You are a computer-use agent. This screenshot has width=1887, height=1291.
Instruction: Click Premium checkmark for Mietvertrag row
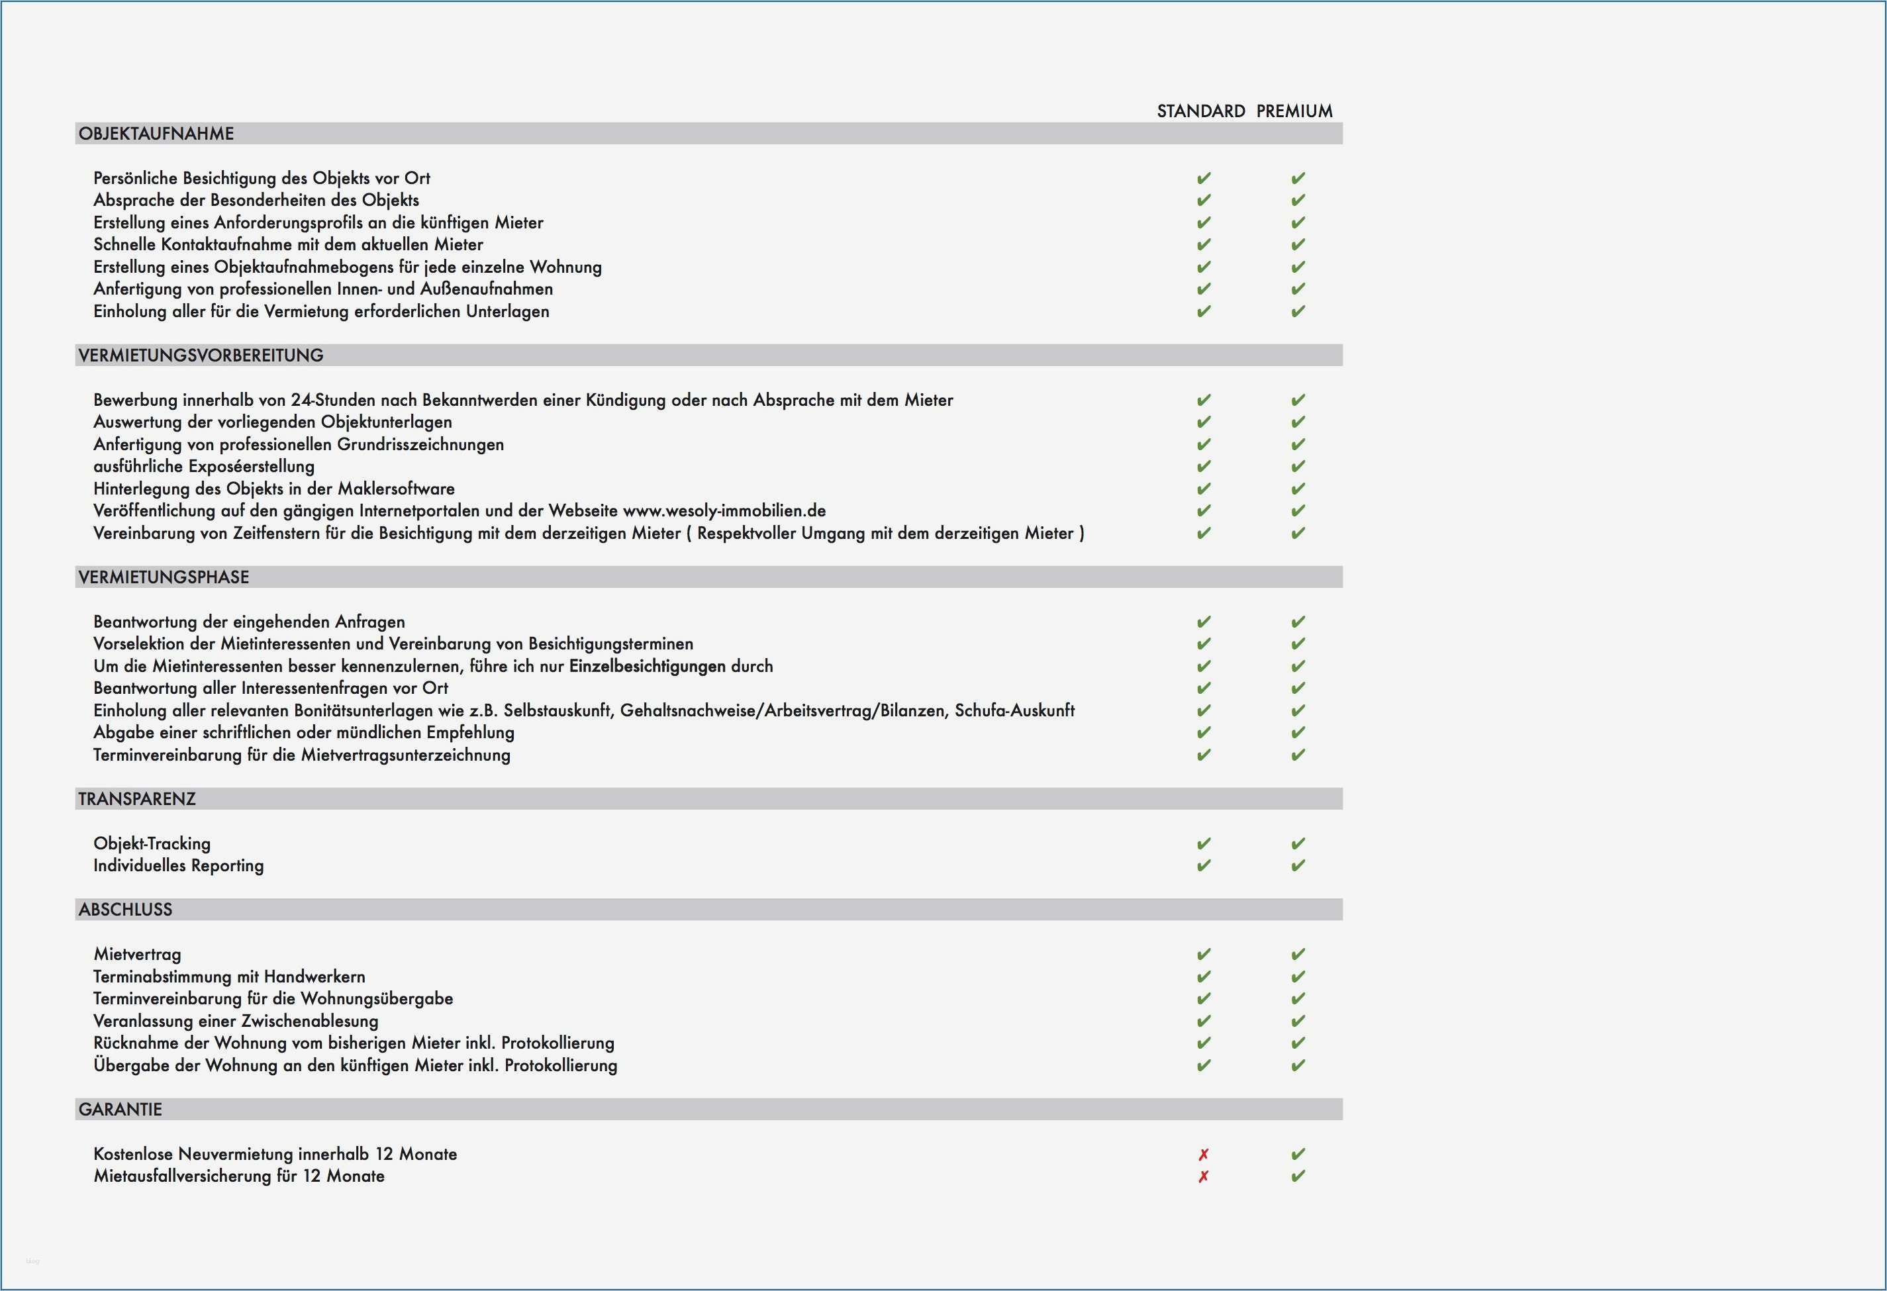point(1298,954)
